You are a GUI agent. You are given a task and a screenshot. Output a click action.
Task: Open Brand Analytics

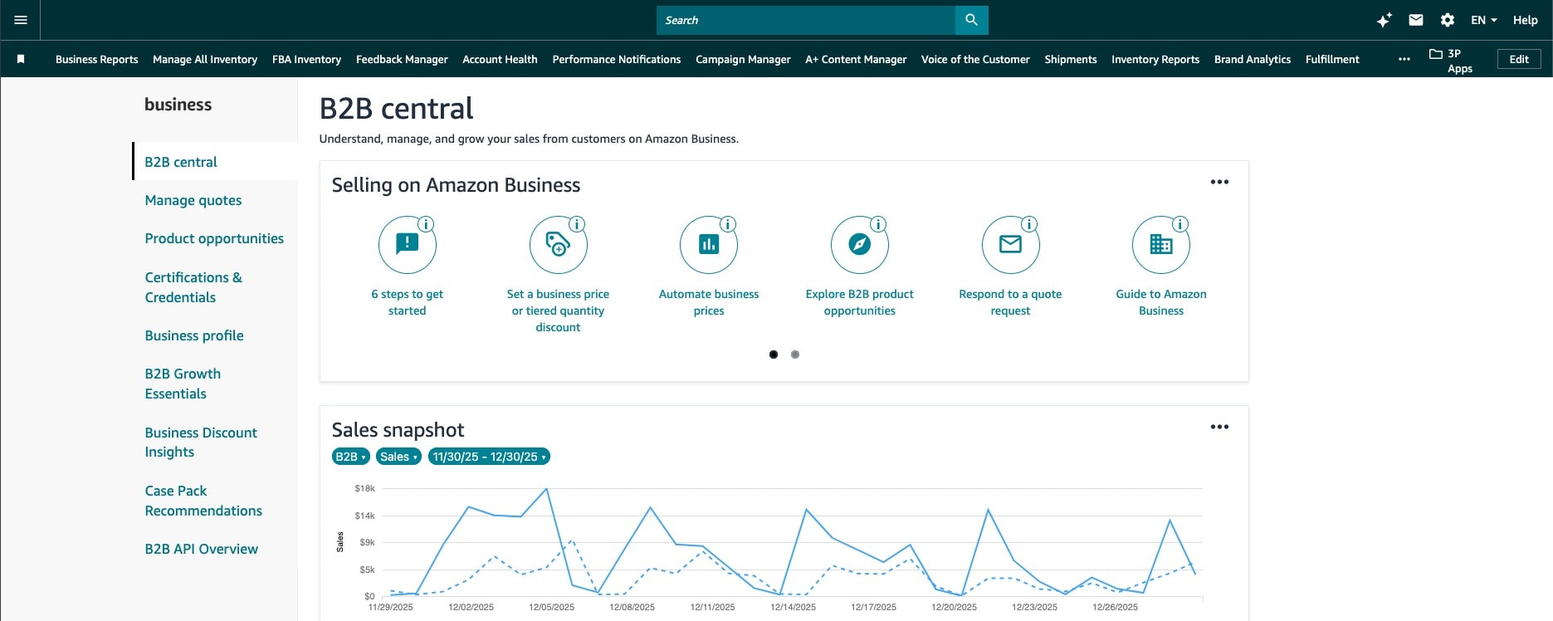(1253, 59)
